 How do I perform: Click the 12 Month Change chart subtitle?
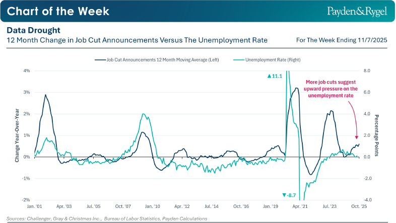[137, 39]
